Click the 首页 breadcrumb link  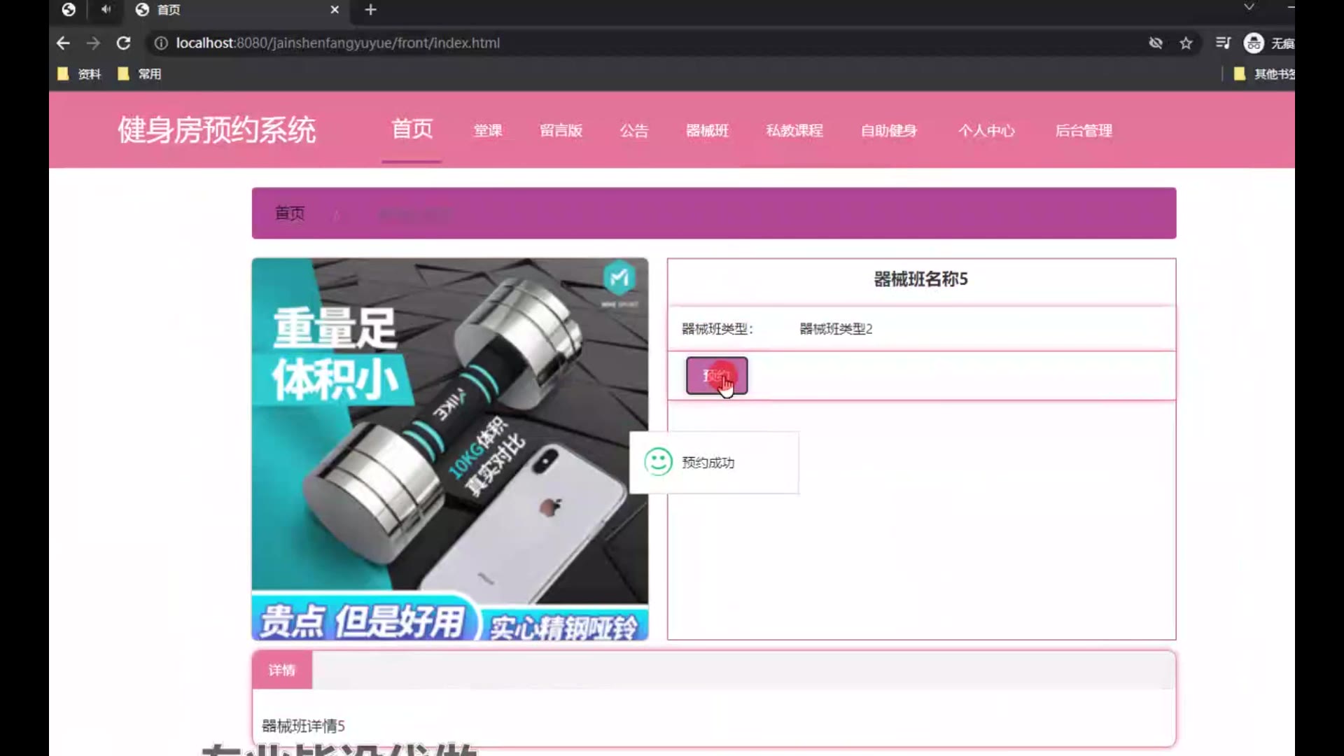pyautogui.click(x=290, y=213)
